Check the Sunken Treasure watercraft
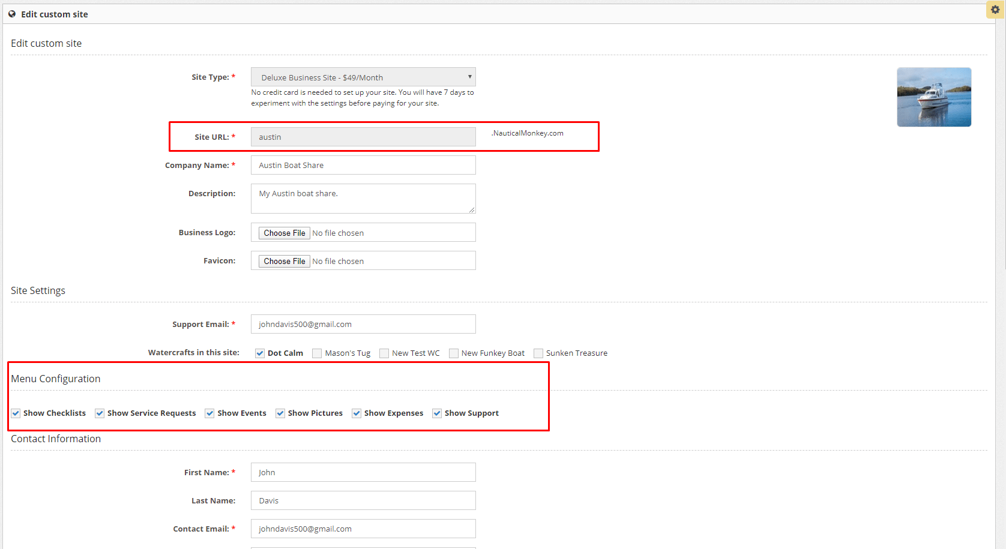The width and height of the screenshot is (1006, 549). pos(538,353)
